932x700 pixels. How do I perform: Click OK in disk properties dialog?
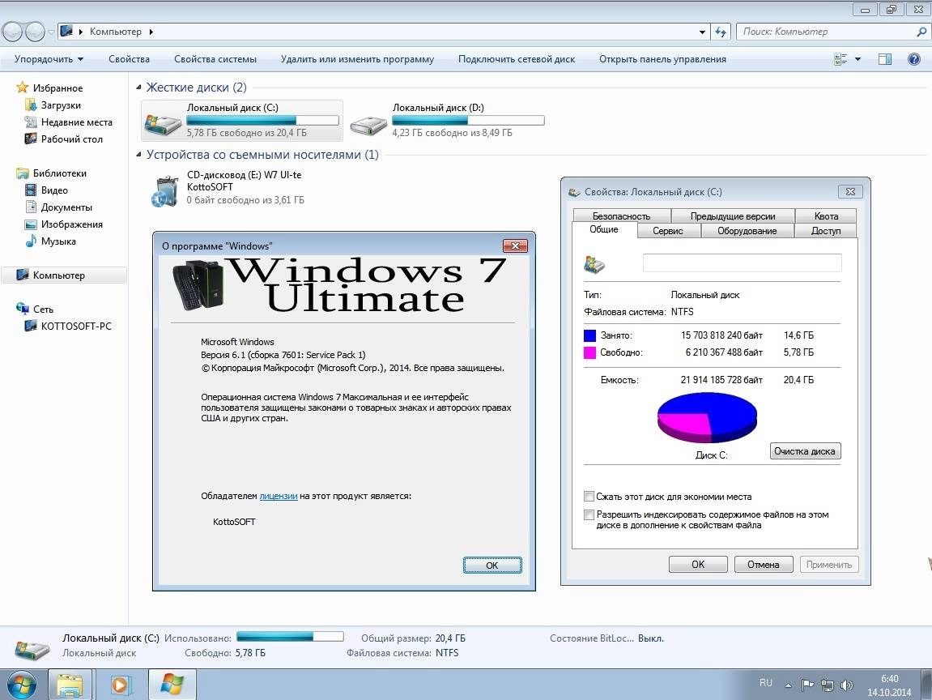click(698, 565)
